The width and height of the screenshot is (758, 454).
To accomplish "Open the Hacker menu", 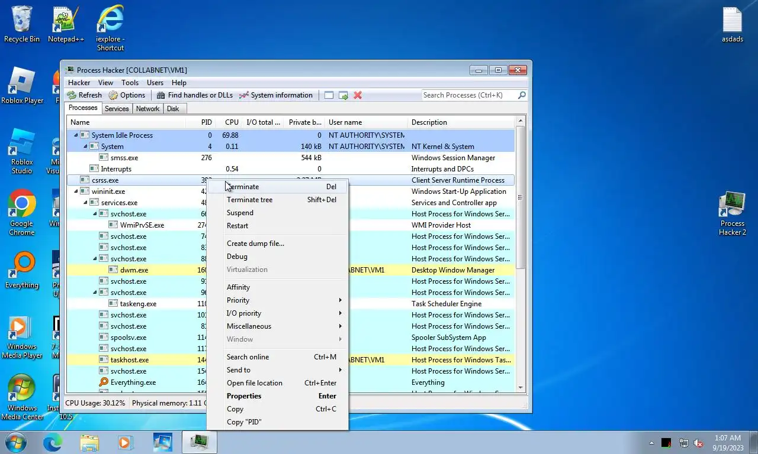I will [x=79, y=83].
